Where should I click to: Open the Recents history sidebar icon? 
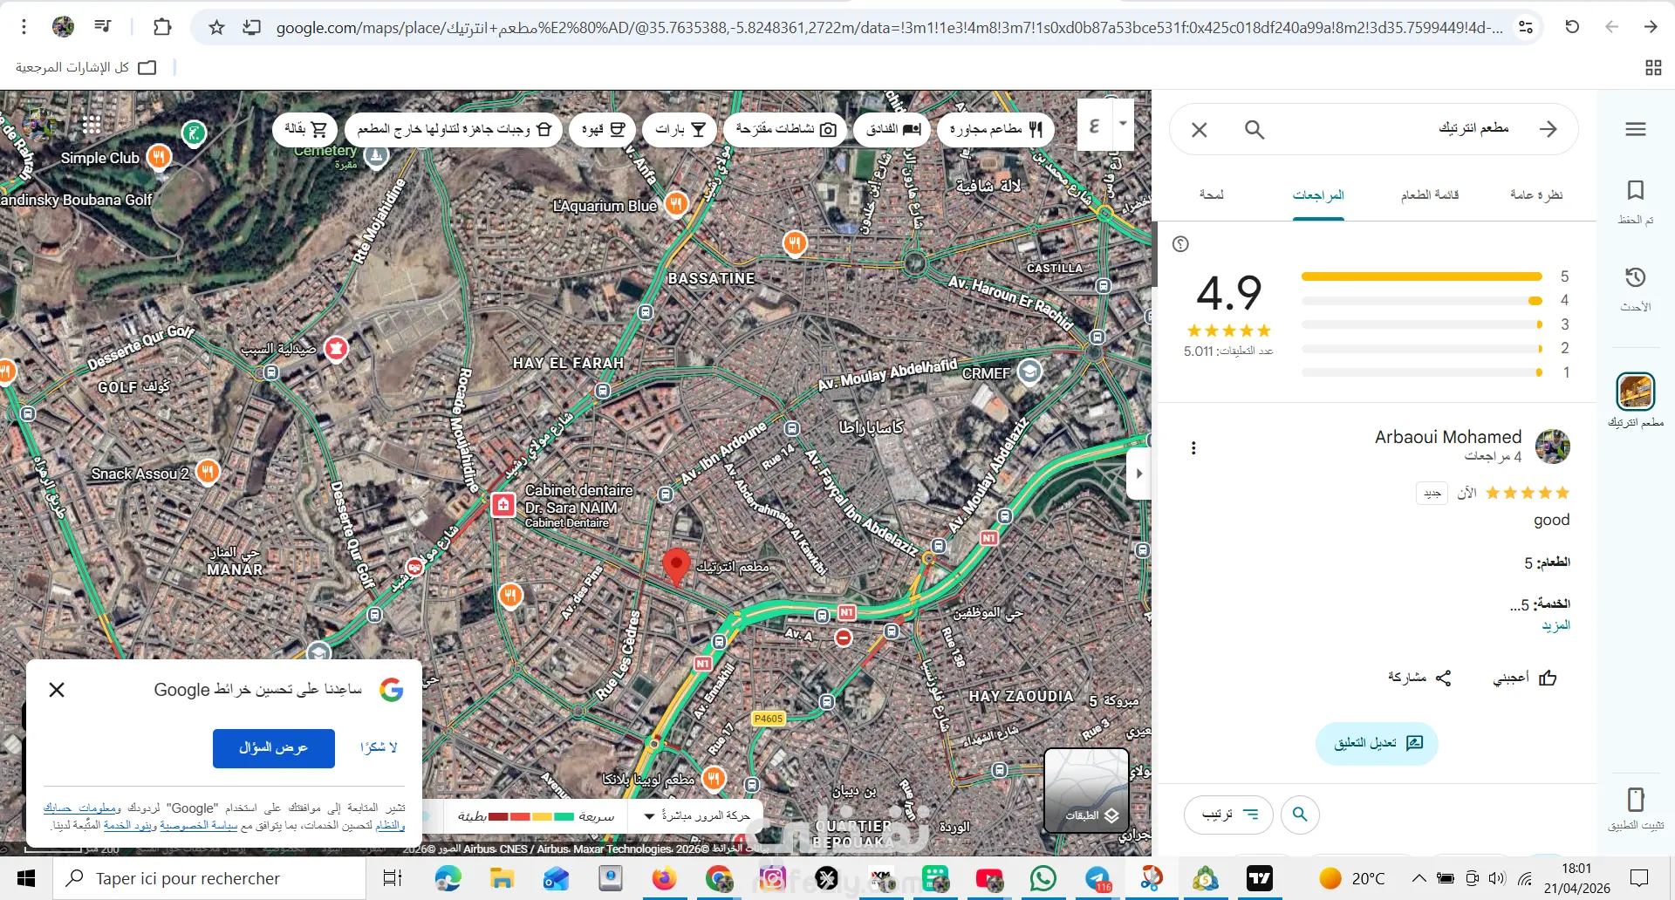tap(1636, 277)
